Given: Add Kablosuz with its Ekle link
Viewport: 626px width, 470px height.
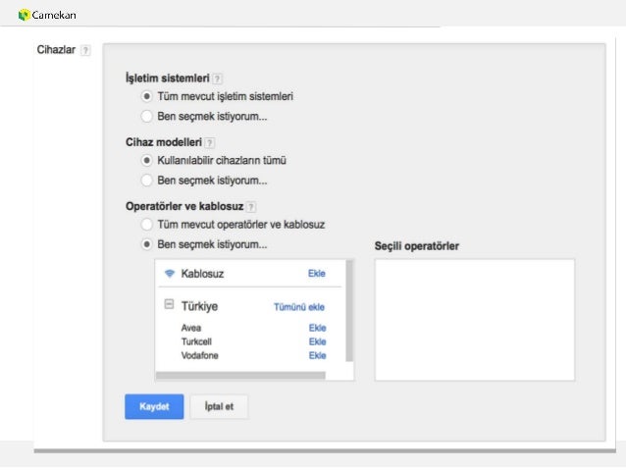Looking at the screenshot, I should pyautogui.click(x=317, y=274).
